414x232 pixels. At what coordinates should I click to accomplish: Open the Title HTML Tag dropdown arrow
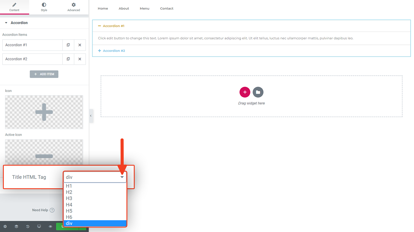pos(122,177)
